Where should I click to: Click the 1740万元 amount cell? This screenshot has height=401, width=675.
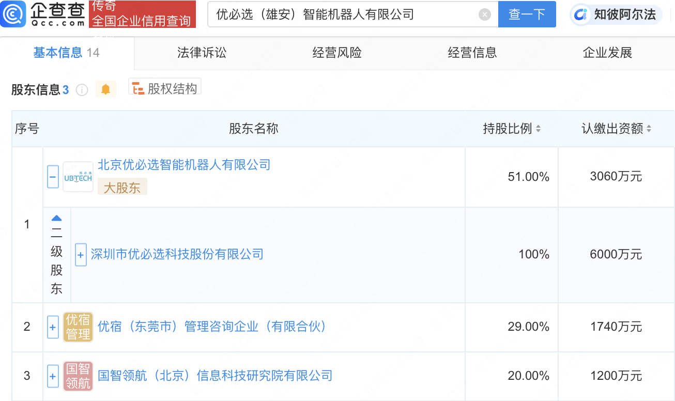tap(616, 327)
